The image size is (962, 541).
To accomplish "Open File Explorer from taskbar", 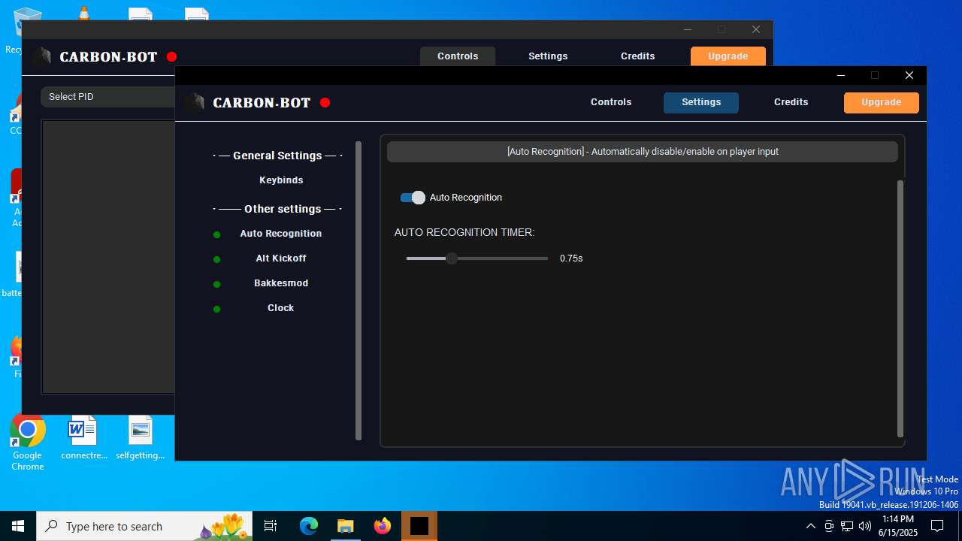I will (x=346, y=526).
